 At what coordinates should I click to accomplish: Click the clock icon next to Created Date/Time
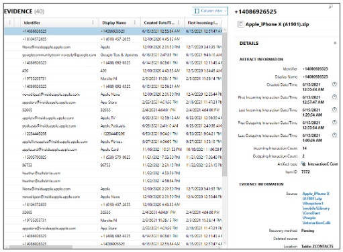(334, 84)
